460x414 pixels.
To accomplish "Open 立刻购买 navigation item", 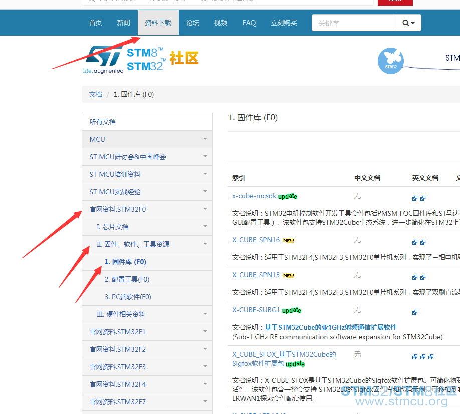I will [284, 23].
